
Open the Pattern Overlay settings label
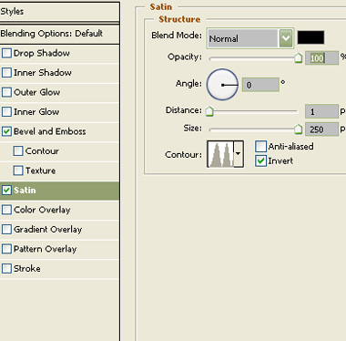point(46,249)
